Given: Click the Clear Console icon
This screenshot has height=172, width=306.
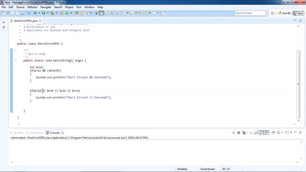Looking at the screenshot, I should [x=251, y=133].
